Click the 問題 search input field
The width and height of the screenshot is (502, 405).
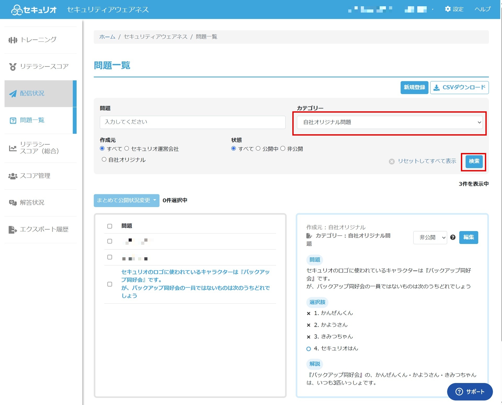pyautogui.click(x=192, y=122)
